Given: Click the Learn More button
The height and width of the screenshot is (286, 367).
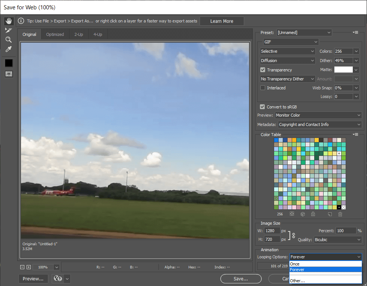Looking at the screenshot, I should 222,21.
